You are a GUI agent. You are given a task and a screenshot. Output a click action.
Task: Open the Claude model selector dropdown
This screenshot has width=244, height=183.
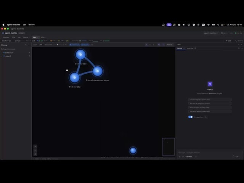[189, 156]
